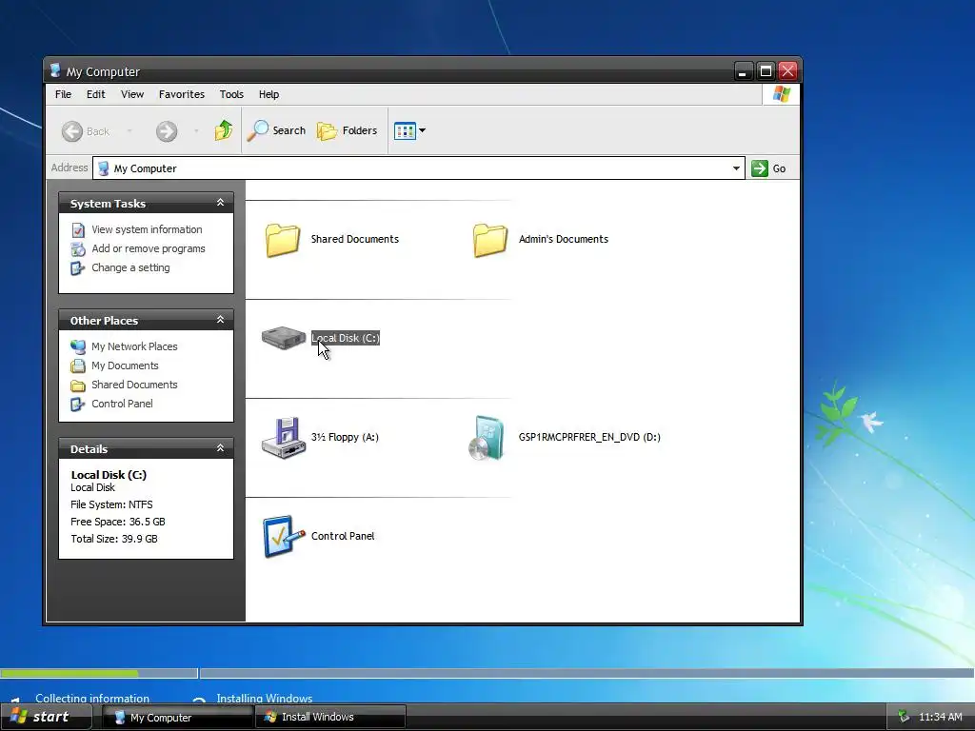Click the View system information icon
The image size is (975, 731).
point(78,230)
